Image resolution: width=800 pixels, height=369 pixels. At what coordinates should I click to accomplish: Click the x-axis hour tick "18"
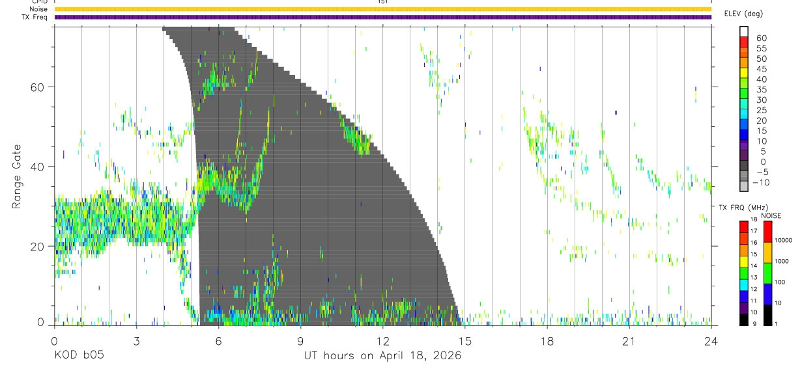547,340
